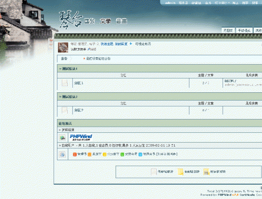Click the green face member icon

tap(122, 154)
